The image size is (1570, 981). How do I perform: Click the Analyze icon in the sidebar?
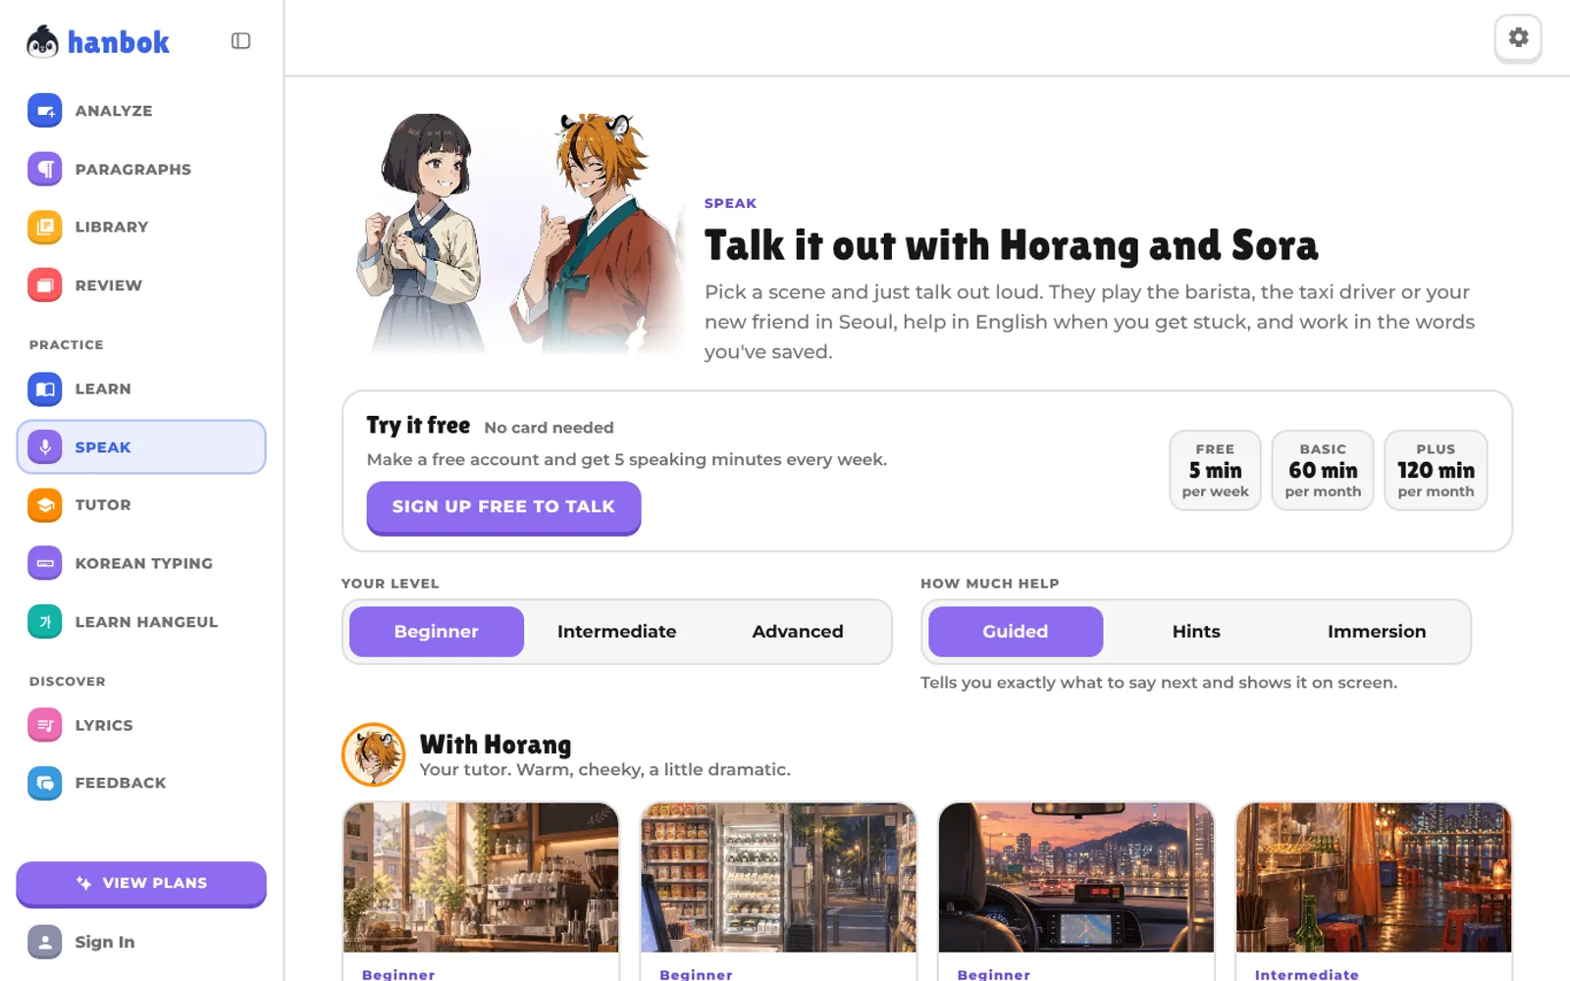point(45,111)
